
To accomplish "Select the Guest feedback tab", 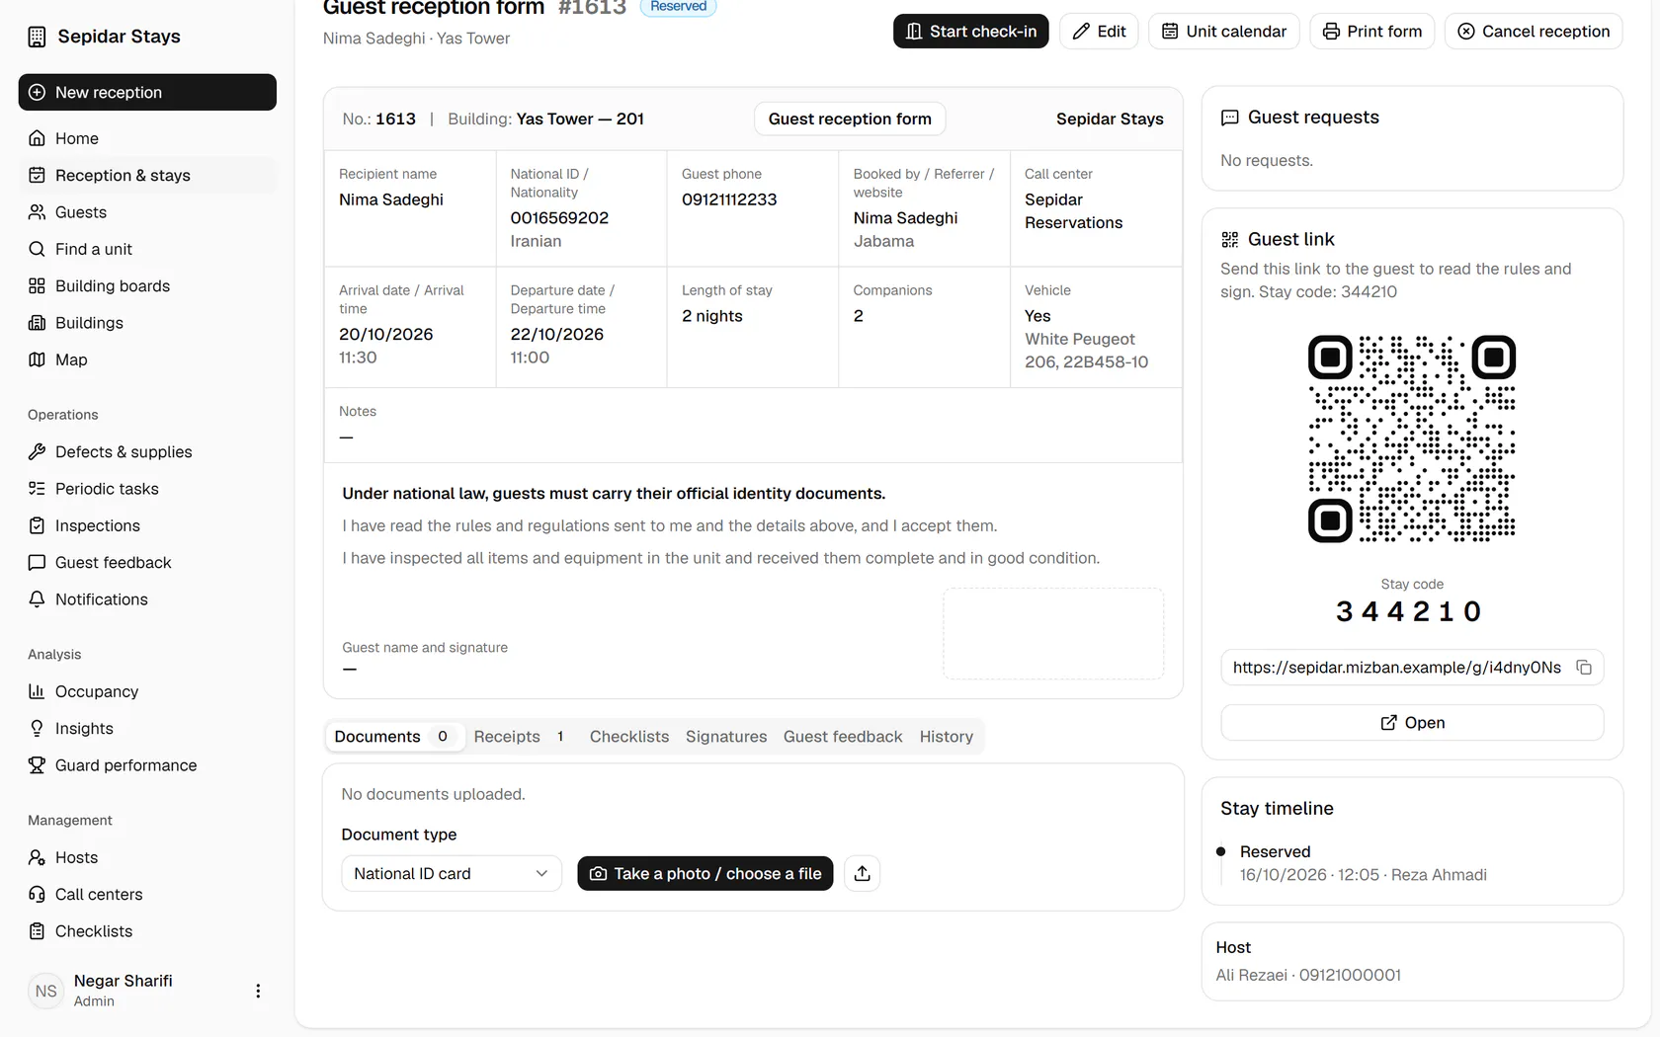I will click(843, 737).
